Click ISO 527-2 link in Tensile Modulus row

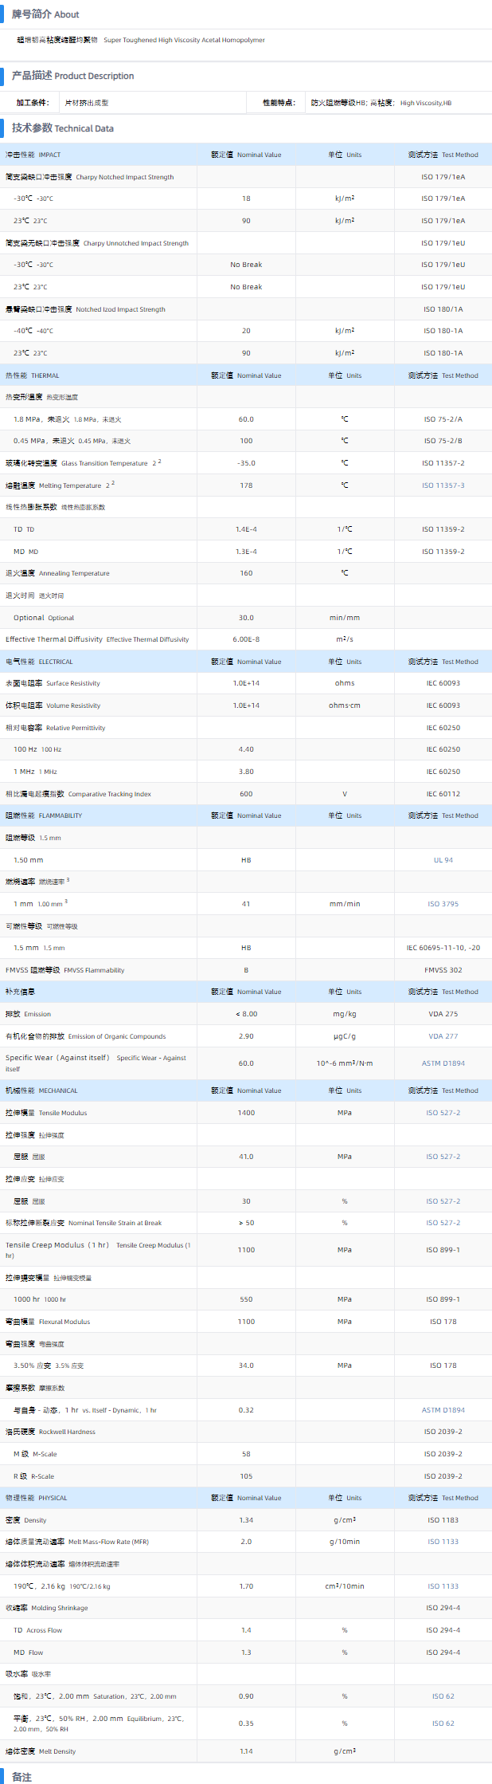443,1113
